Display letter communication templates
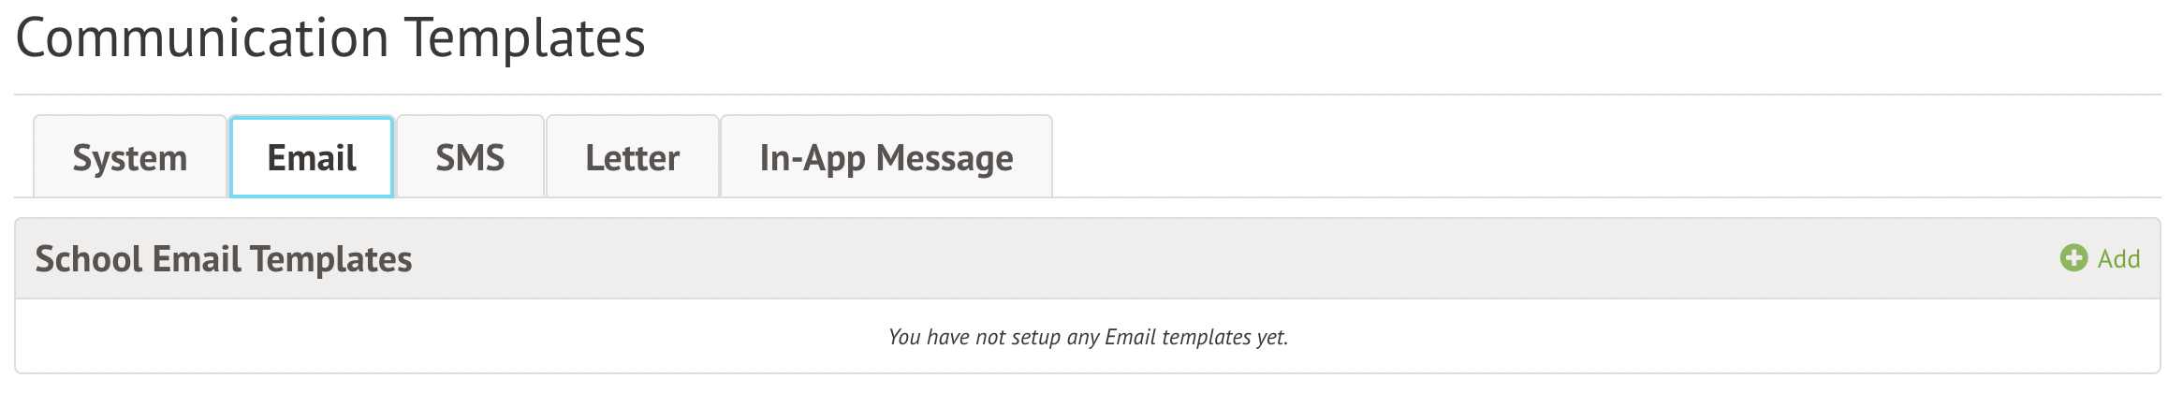 pos(633,158)
